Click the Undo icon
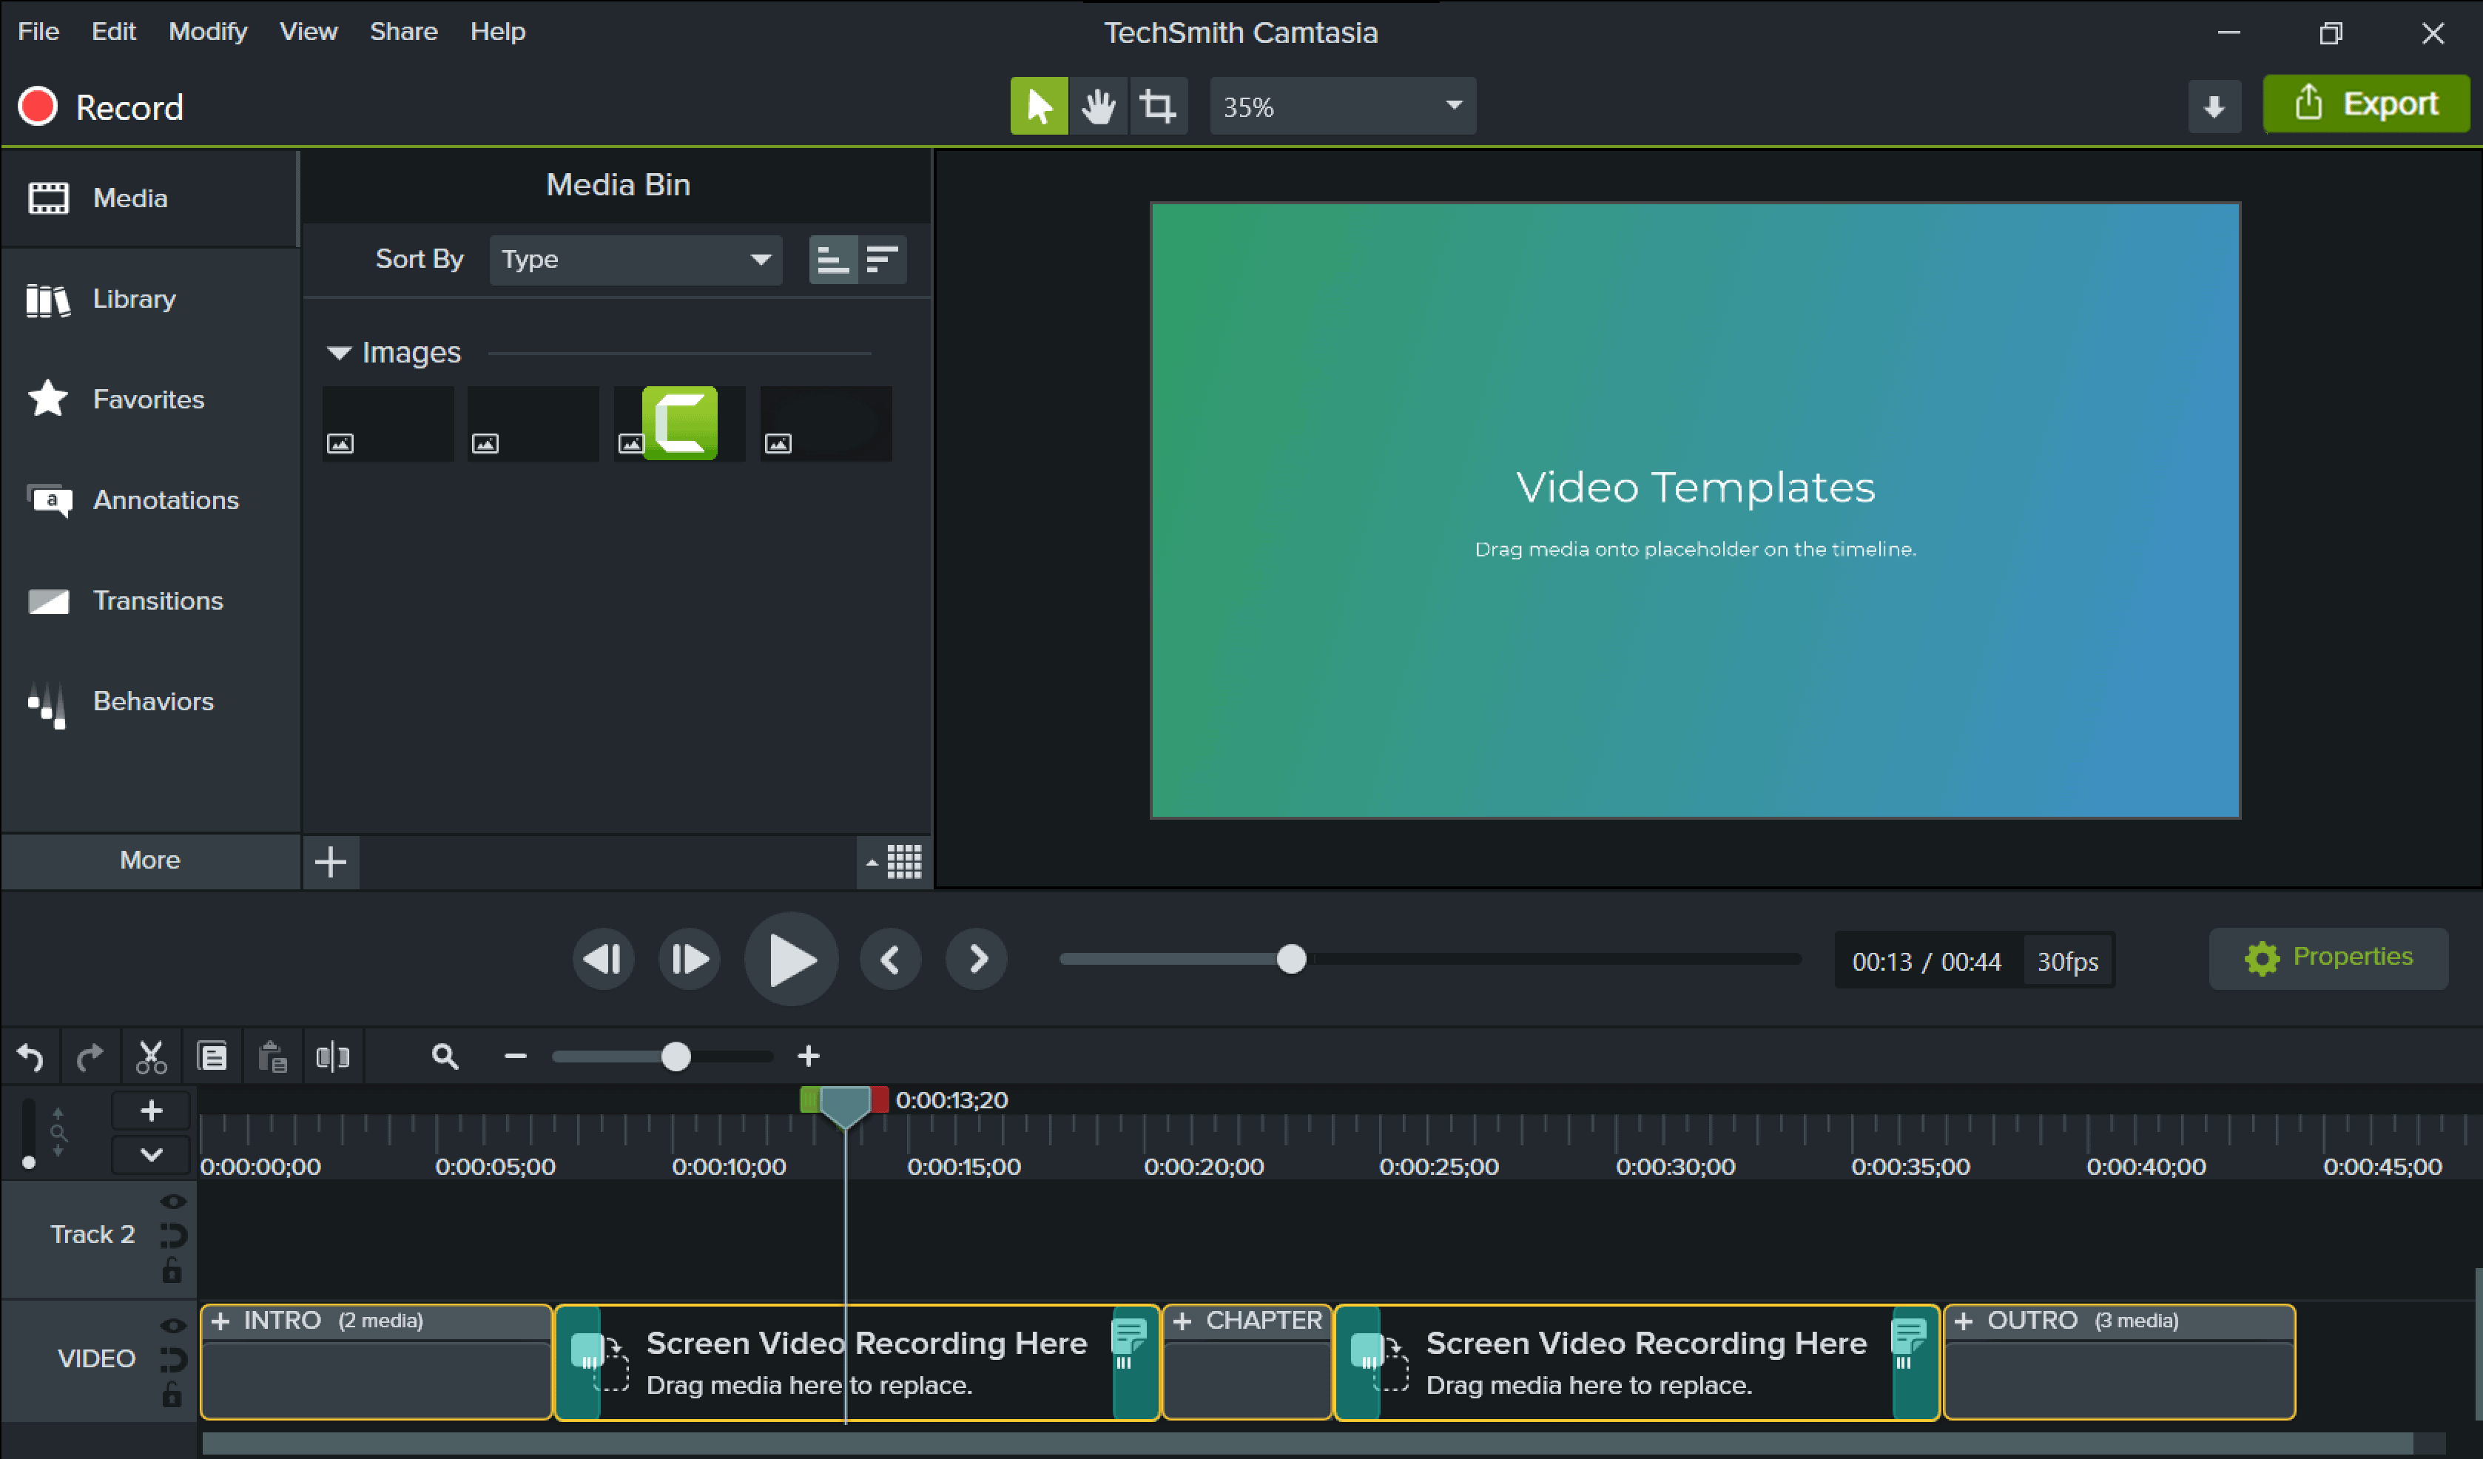 point(30,1057)
